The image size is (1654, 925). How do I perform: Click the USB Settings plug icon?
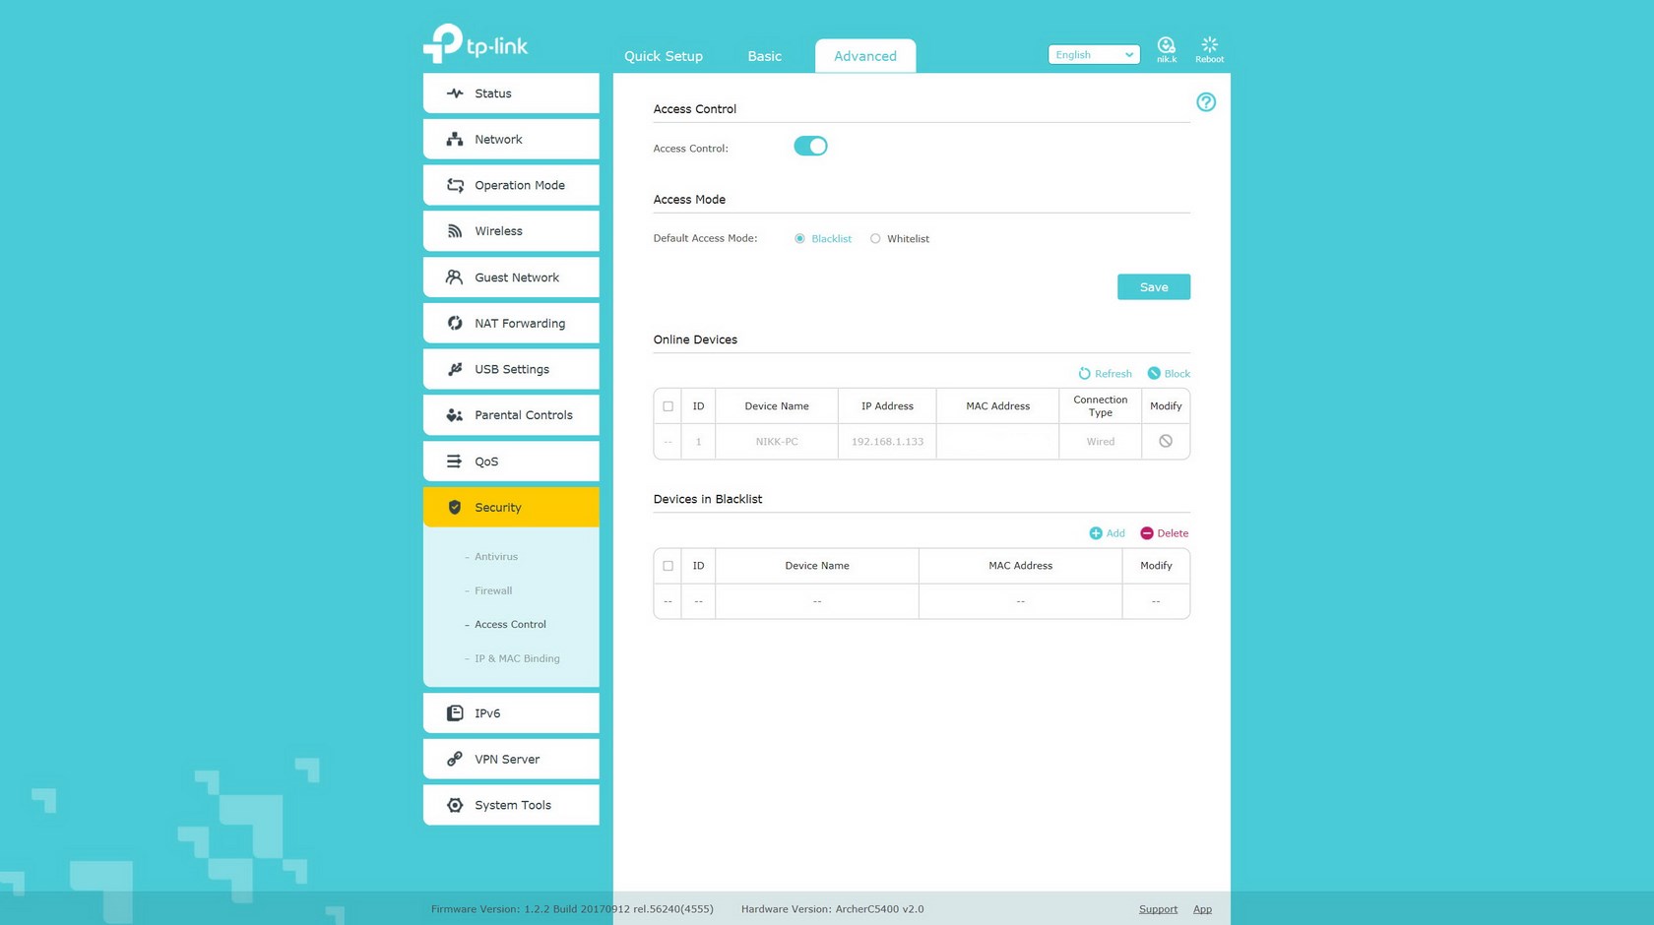[x=455, y=369]
